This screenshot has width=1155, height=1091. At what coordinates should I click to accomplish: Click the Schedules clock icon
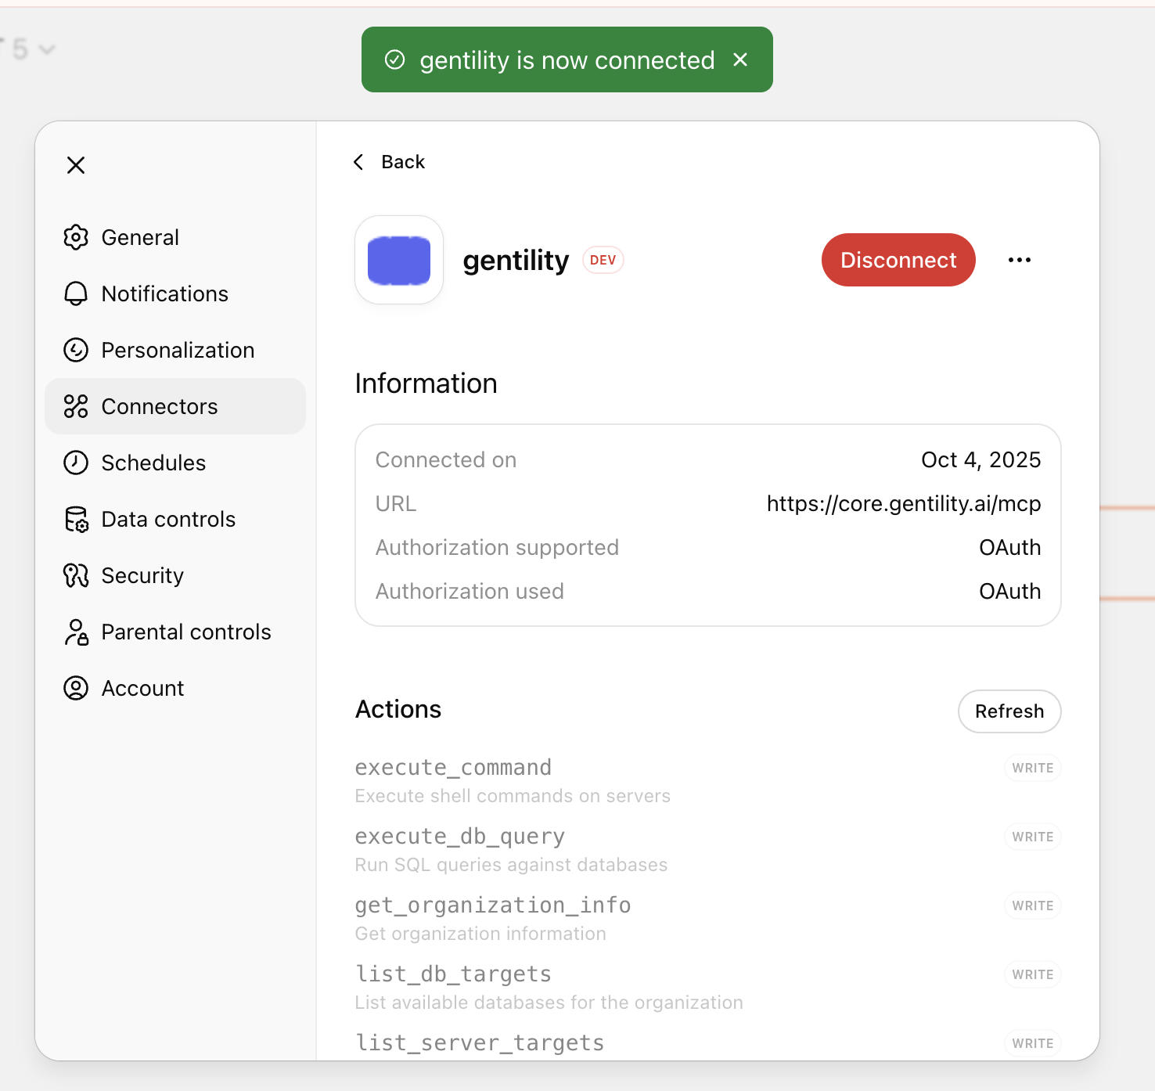[76, 463]
